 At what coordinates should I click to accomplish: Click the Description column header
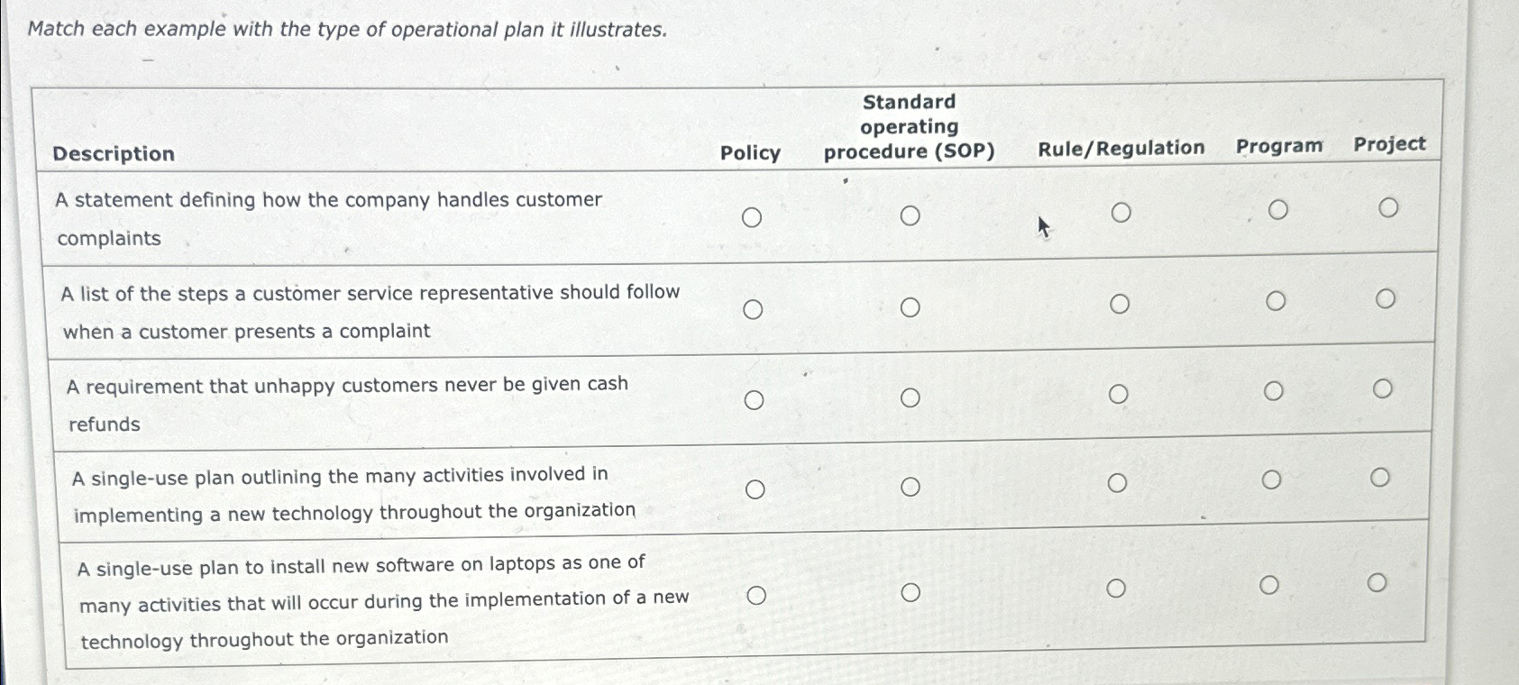tap(114, 153)
